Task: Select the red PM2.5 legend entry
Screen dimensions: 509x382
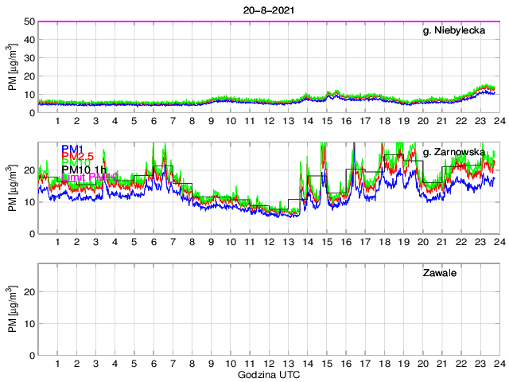Action: 77,158
